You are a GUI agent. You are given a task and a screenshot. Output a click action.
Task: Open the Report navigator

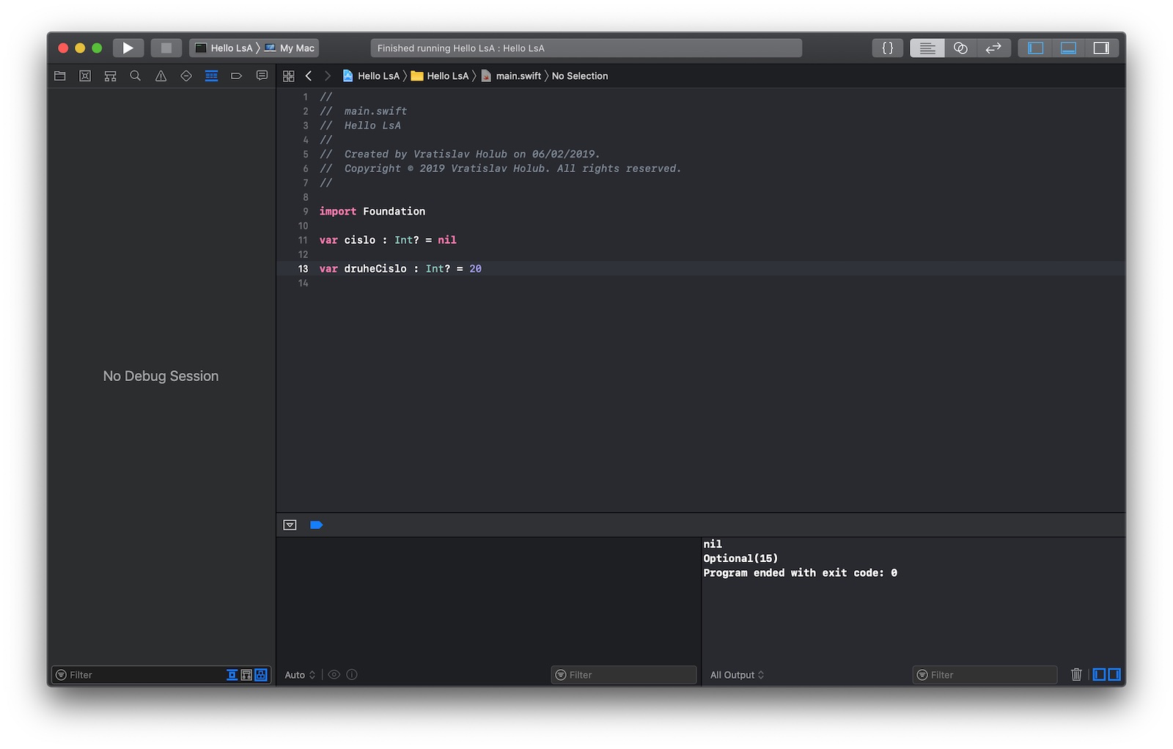(x=262, y=76)
